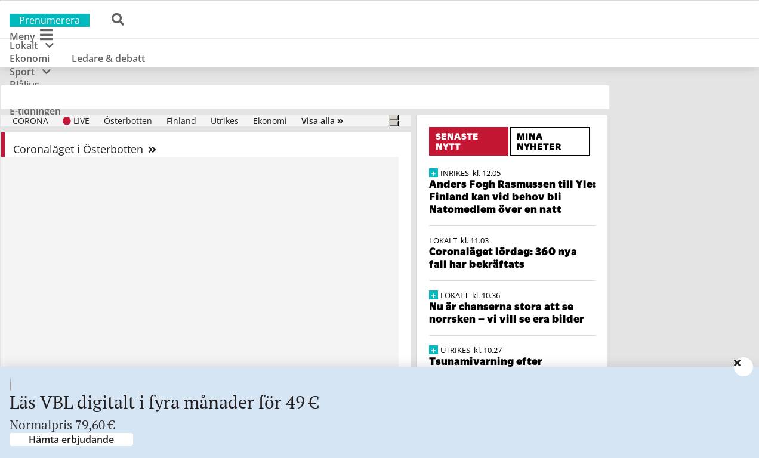This screenshot has height=458, width=759.
Task: Open Coronaläget lördag 360 nya fall article
Action: tap(502, 258)
